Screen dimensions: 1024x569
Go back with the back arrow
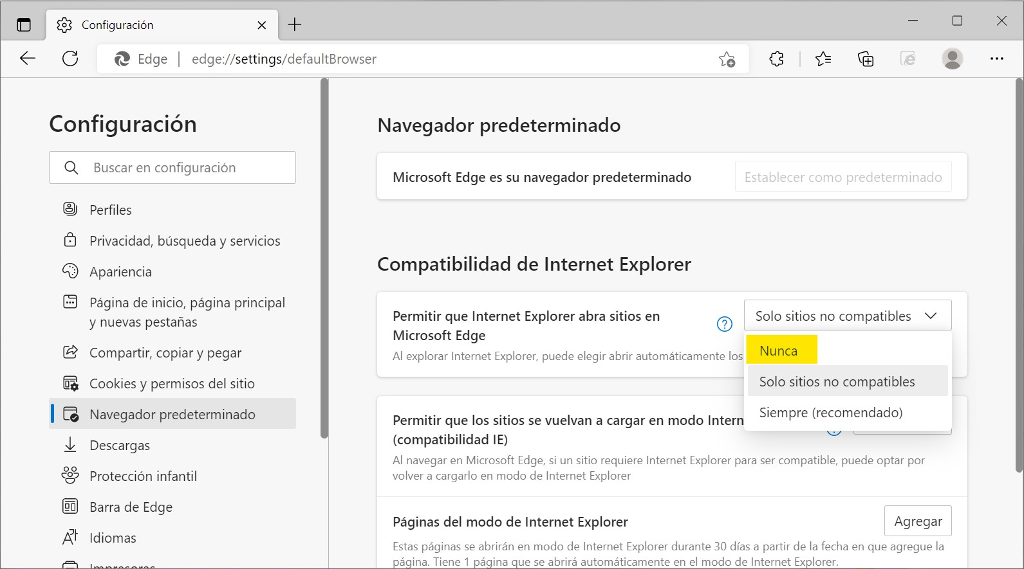(28, 59)
